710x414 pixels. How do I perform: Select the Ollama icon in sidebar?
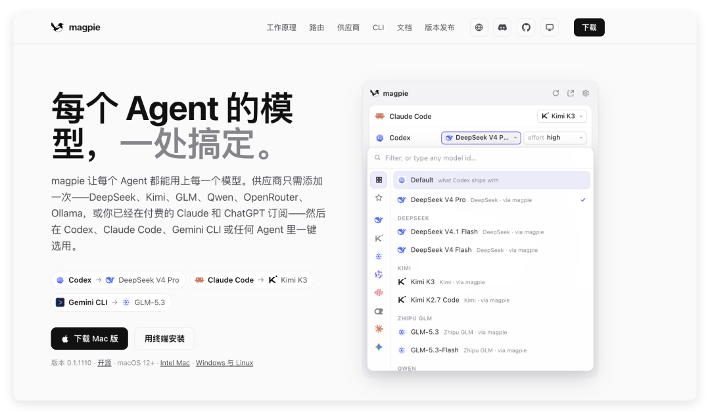(x=379, y=311)
